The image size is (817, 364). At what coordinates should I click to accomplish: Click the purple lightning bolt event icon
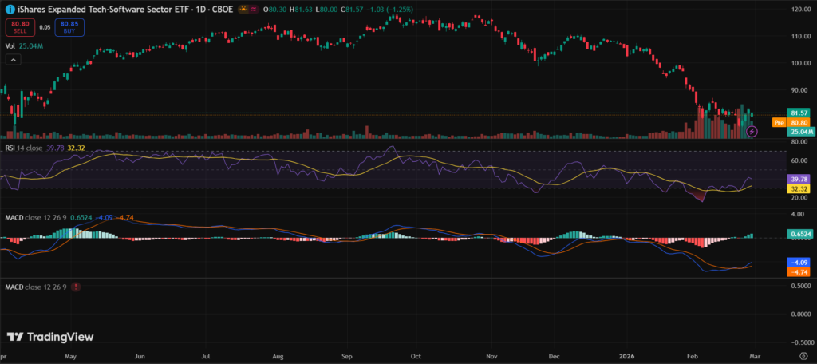751,131
